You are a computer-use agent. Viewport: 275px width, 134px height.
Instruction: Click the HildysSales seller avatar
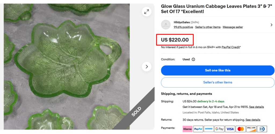click(166, 25)
